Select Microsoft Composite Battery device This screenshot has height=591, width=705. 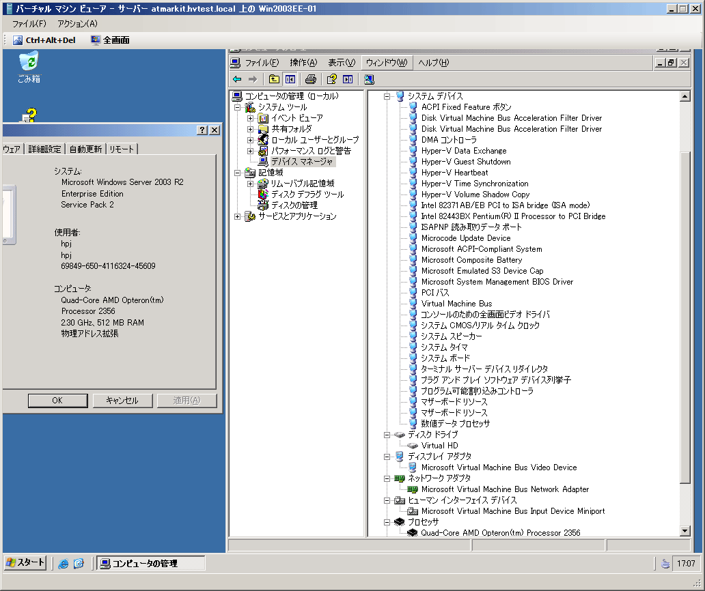[x=471, y=260]
